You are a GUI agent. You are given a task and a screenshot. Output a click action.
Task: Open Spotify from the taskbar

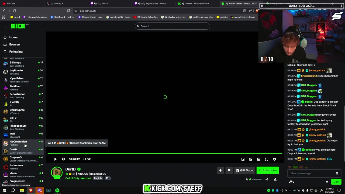[57, 190]
